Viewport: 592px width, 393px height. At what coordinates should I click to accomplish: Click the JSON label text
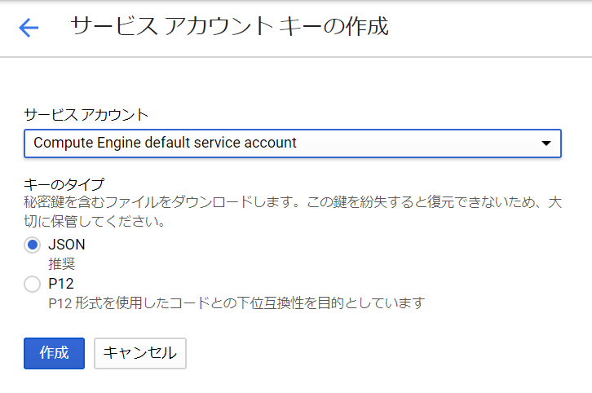click(67, 245)
